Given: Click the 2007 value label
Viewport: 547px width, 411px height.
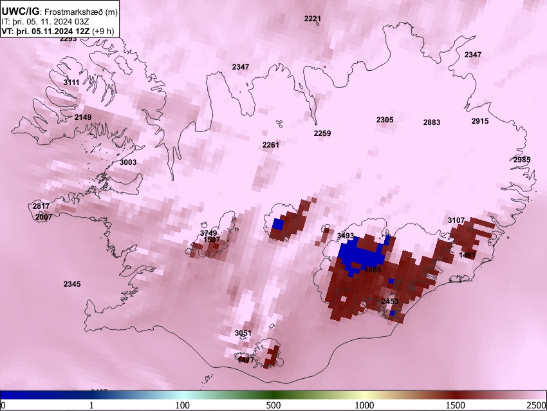Looking at the screenshot, I should pos(44,217).
